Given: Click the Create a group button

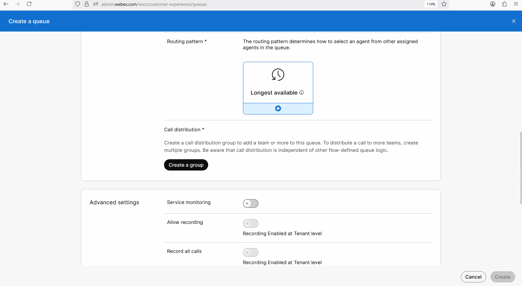Looking at the screenshot, I should 186,165.
